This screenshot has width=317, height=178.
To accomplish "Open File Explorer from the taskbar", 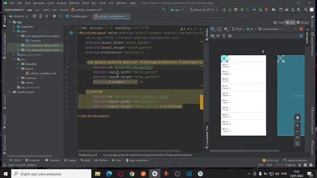I will pyautogui.click(x=98, y=174).
